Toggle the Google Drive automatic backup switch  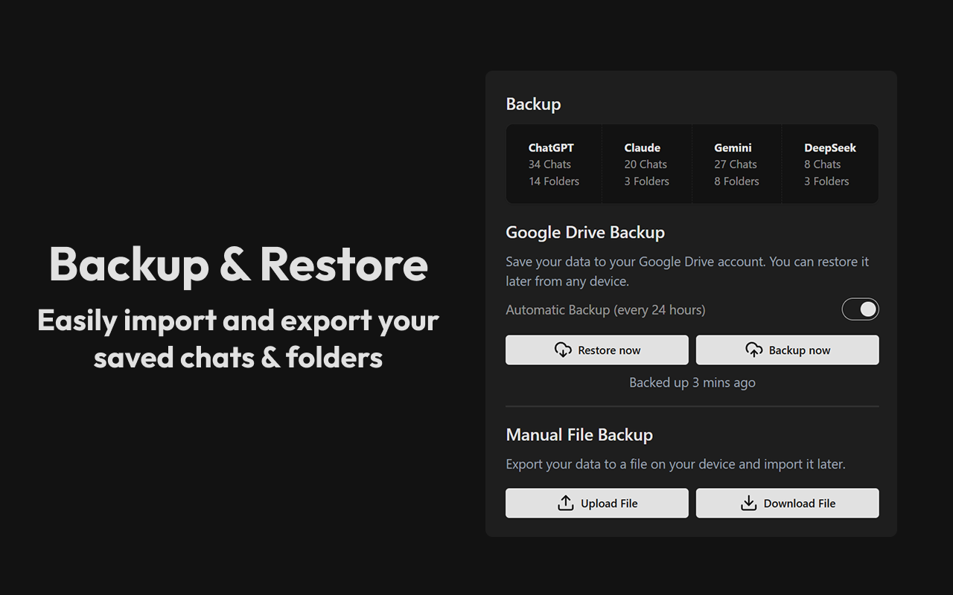[x=860, y=309]
